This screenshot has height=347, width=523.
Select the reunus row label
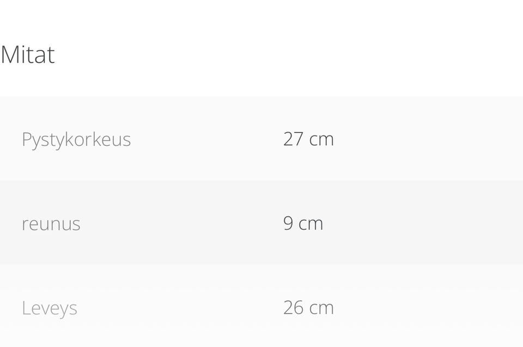pos(51,224)
